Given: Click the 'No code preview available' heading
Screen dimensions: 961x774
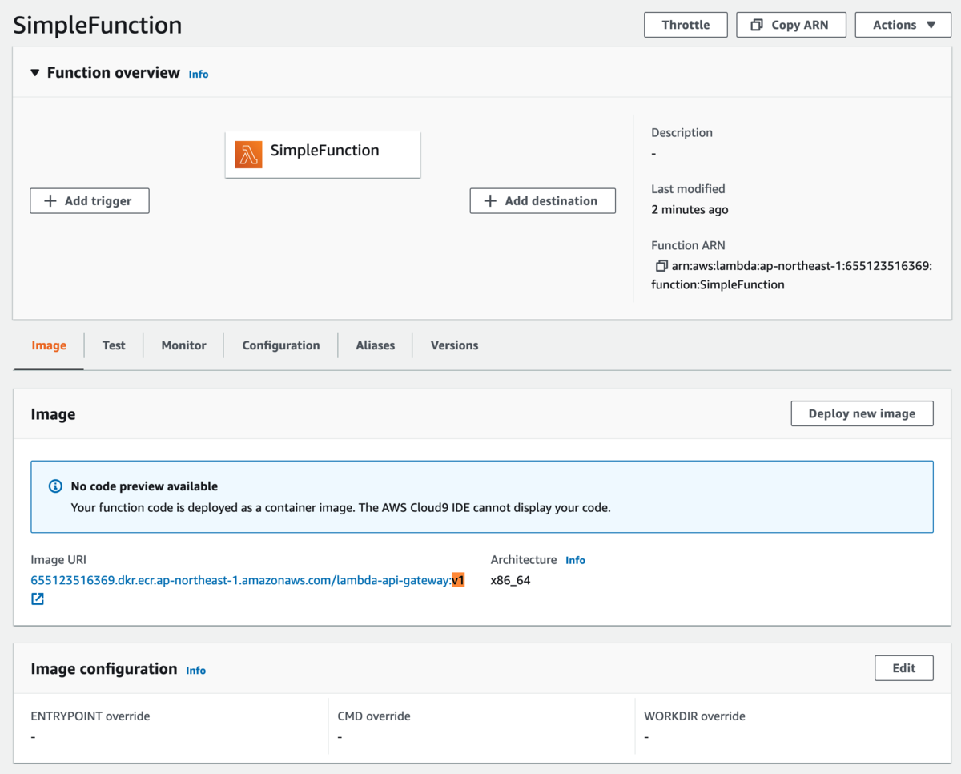Looking at the screenshot, I should (144, 486).
